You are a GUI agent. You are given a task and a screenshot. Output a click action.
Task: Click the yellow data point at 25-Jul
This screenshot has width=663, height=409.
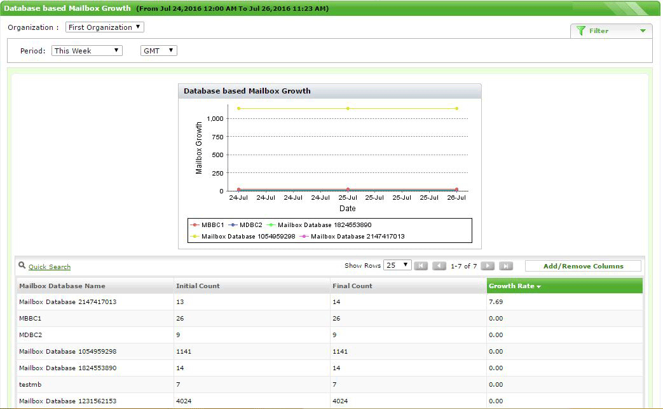click(348, 109)
